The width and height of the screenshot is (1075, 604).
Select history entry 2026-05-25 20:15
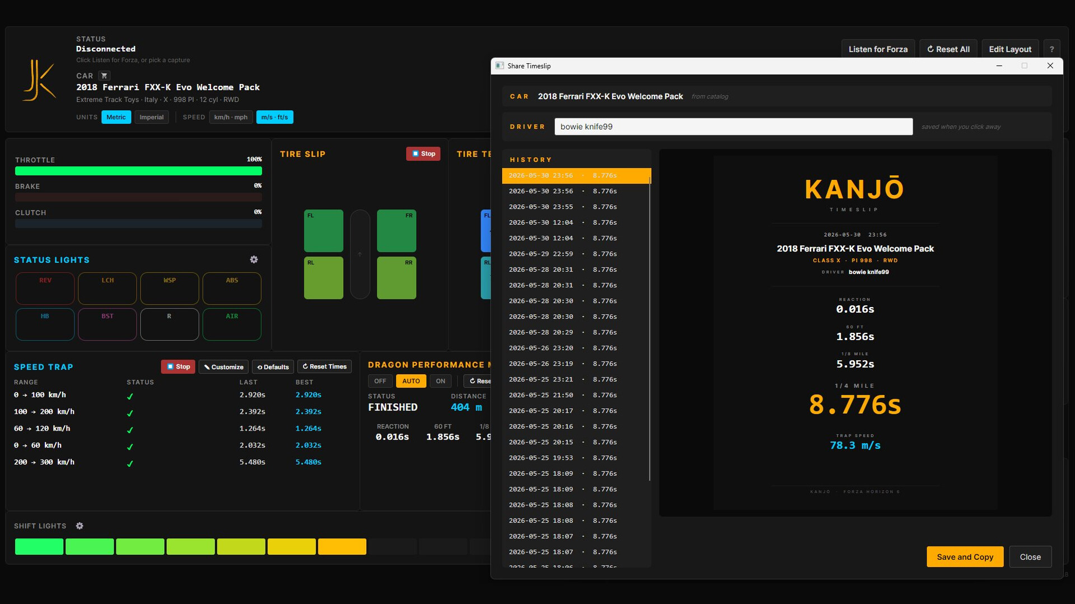click(576, 442)
